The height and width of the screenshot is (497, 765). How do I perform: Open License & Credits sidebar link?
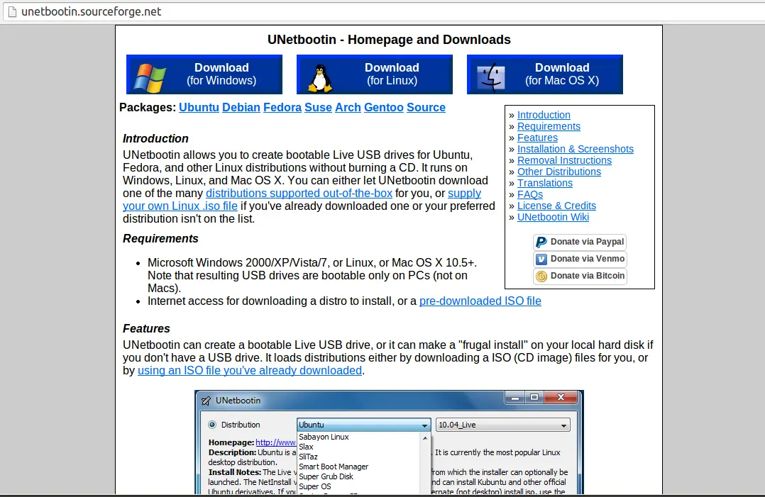click(556, 206)
